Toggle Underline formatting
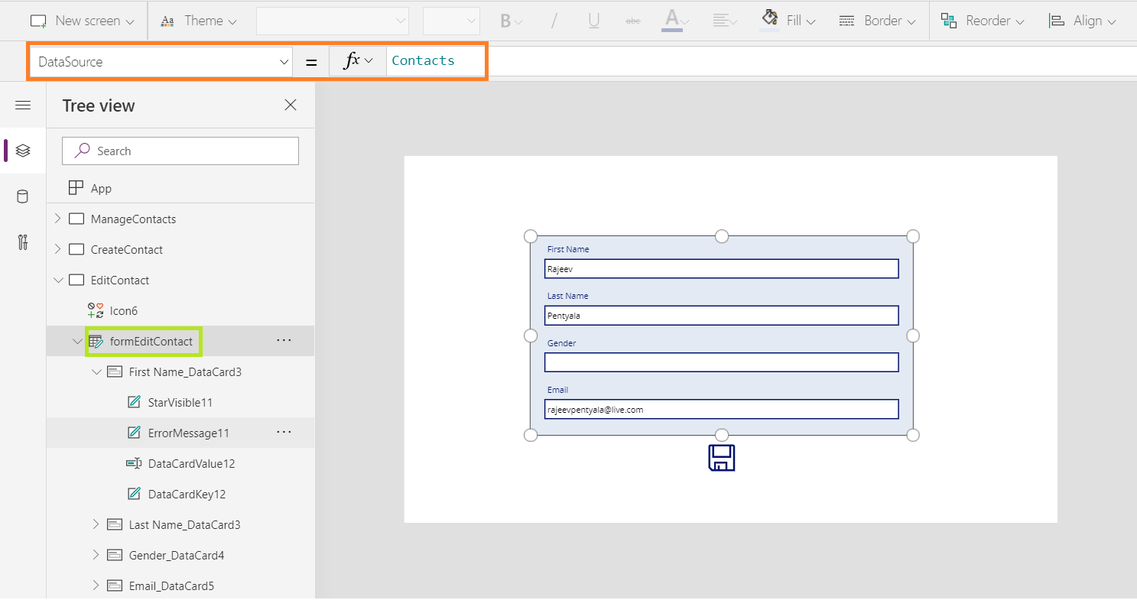Screen dimensions: 1137x600 (593, 21)
